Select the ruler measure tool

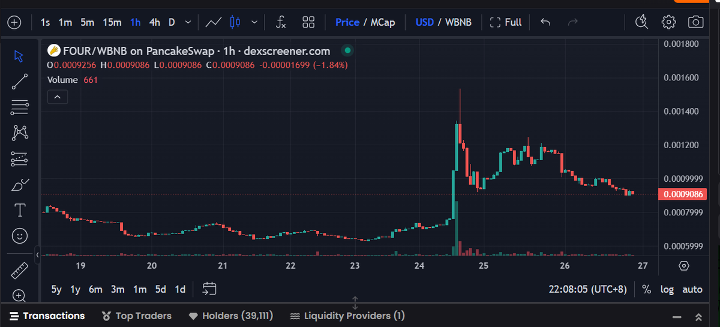tap(19, 270)
